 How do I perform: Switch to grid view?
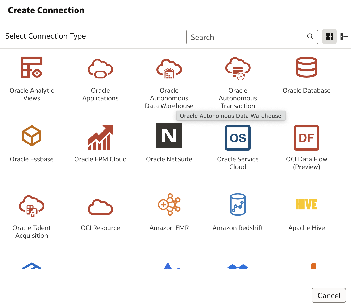329,36
